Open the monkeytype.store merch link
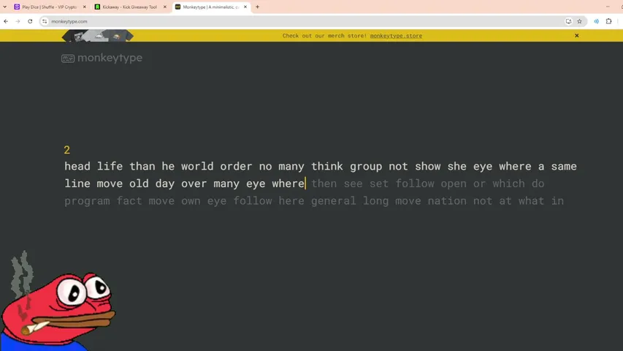Screen dimensions: 623x351 pos(396,36)
